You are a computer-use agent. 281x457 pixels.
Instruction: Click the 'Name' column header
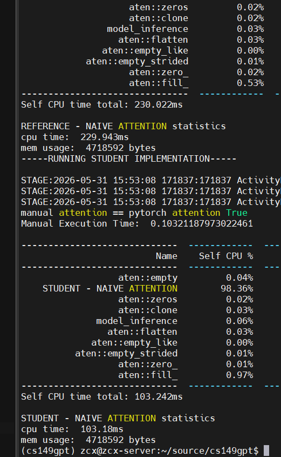166,256
